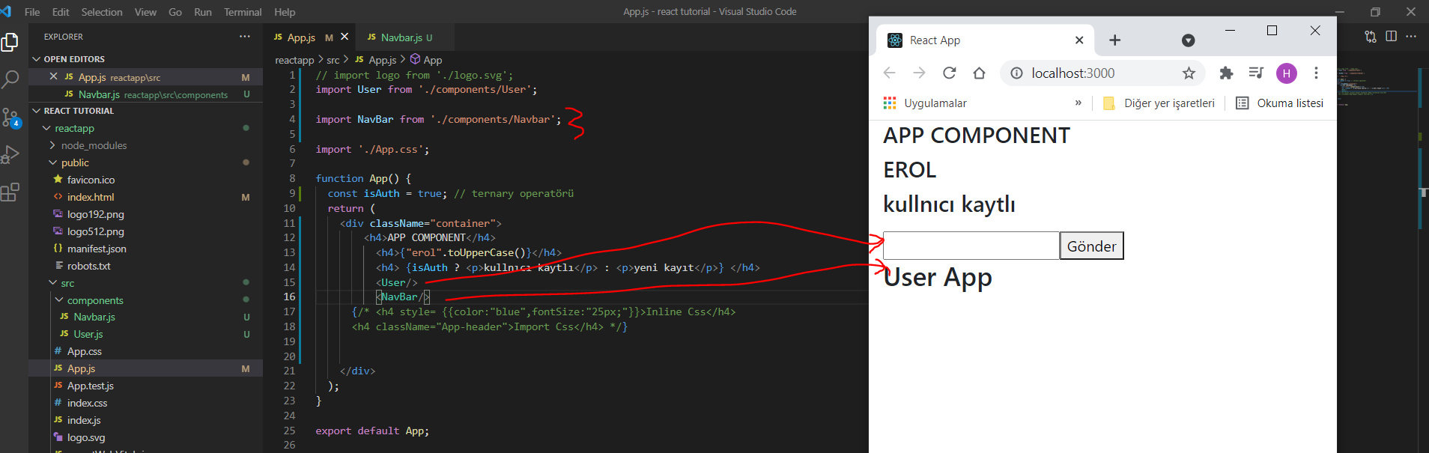Open User.js in the file explorer
The height and width of the screenshot is (453, 1429).
[x=88, y=334]
